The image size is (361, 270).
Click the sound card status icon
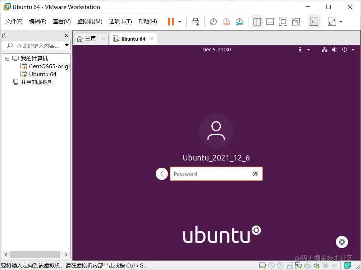click(x=316, y=266)
